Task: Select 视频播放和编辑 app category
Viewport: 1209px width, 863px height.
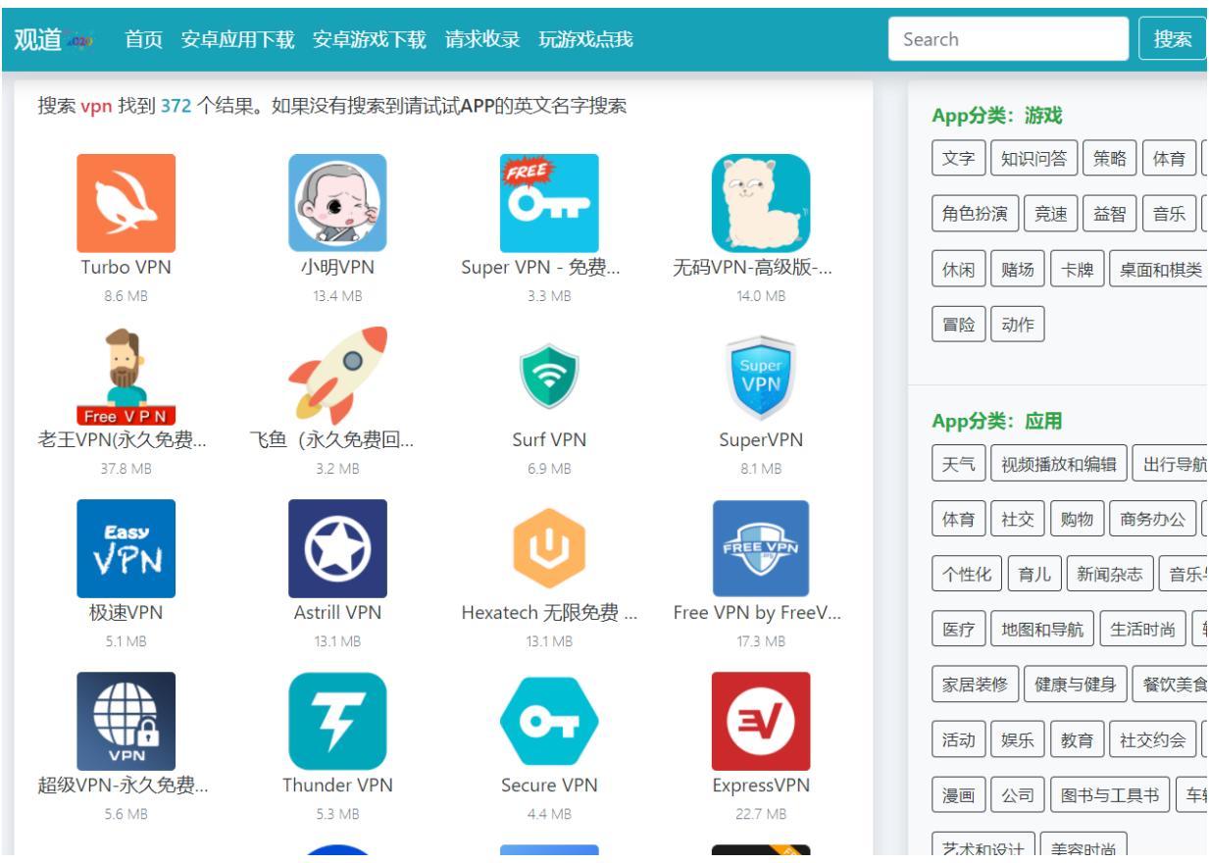Action: pyautogui.click(x=1058, y=464)
